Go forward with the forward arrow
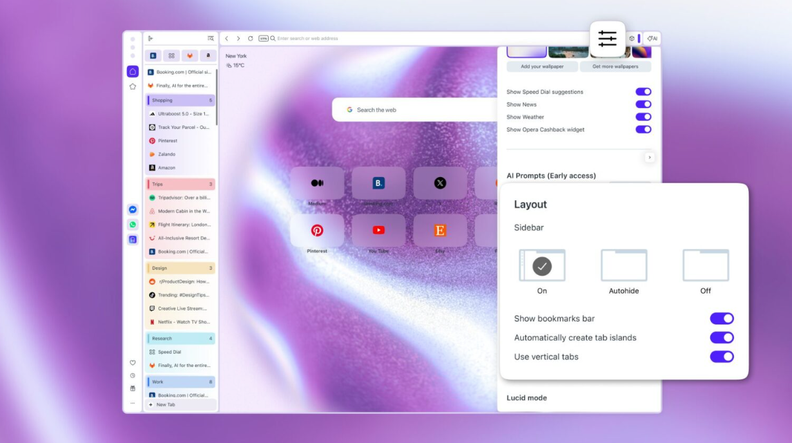The image size is (792, 443). (238, 39)
